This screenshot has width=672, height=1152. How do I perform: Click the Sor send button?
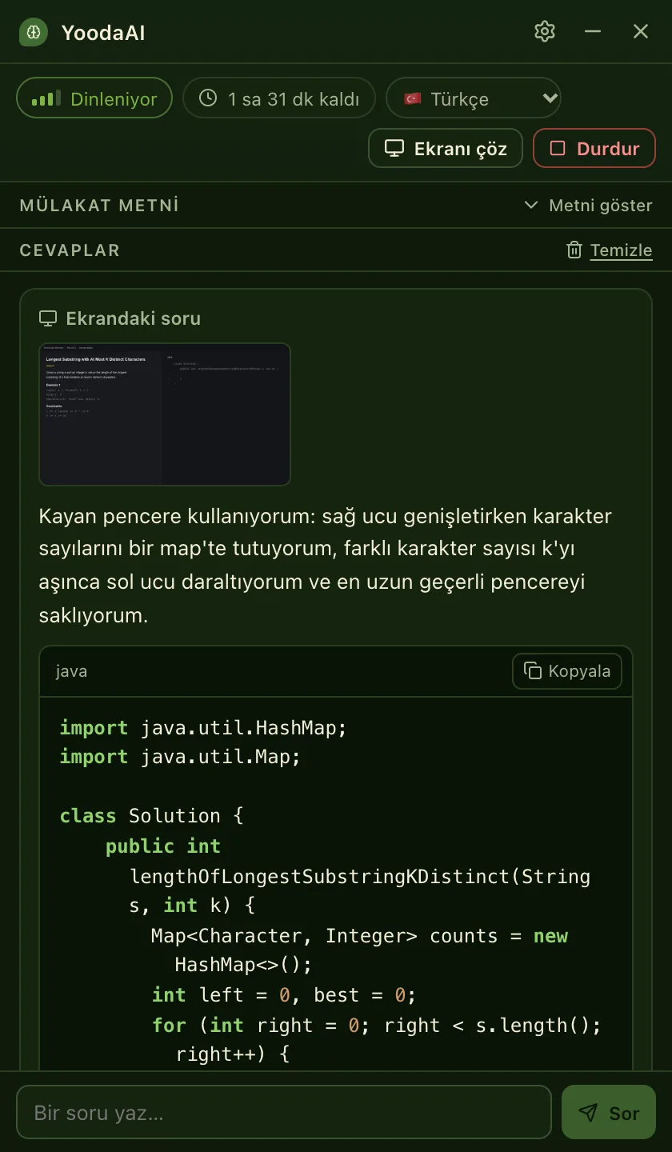click(x=609, y=1112)
